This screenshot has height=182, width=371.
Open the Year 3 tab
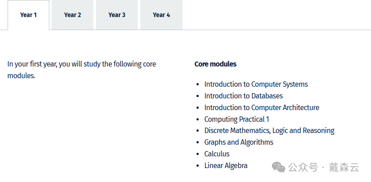117,15
